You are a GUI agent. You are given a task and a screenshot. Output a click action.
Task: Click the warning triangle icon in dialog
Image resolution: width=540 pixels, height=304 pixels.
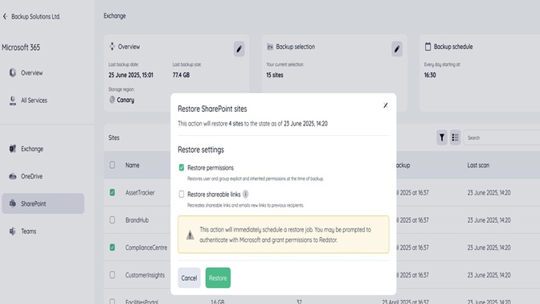(x=190, y=235)
